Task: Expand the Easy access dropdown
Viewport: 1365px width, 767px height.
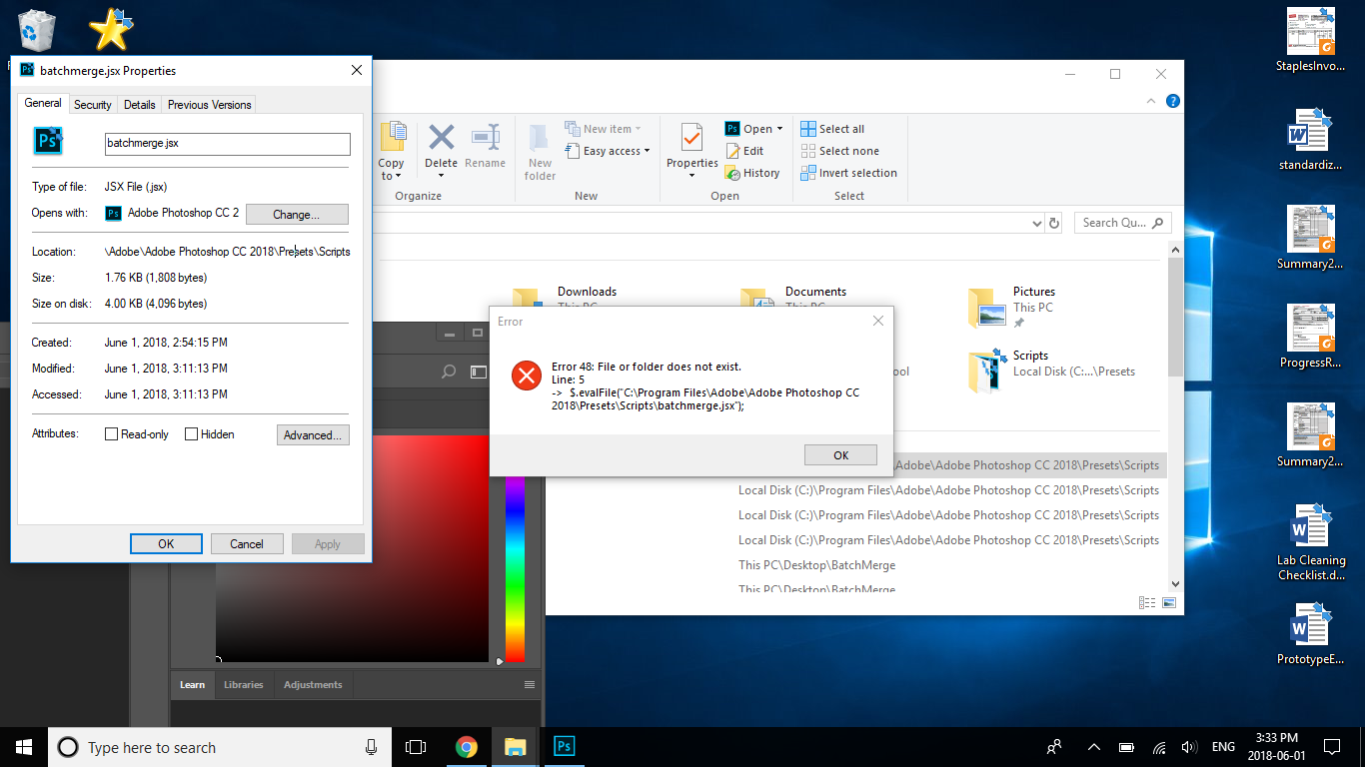Action: (647, 152)
